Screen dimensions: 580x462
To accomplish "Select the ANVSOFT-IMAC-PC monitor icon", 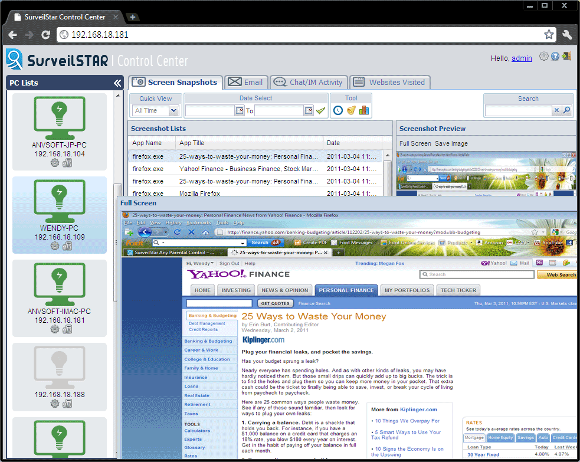I will point(60,284).
